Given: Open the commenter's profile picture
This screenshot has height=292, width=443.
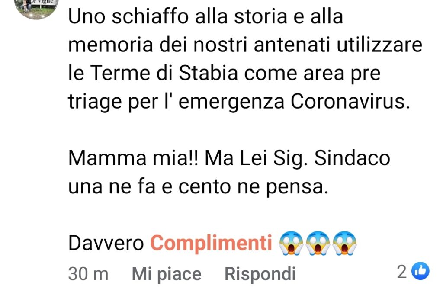Looking at the screenshot, I should coord(36,9).
